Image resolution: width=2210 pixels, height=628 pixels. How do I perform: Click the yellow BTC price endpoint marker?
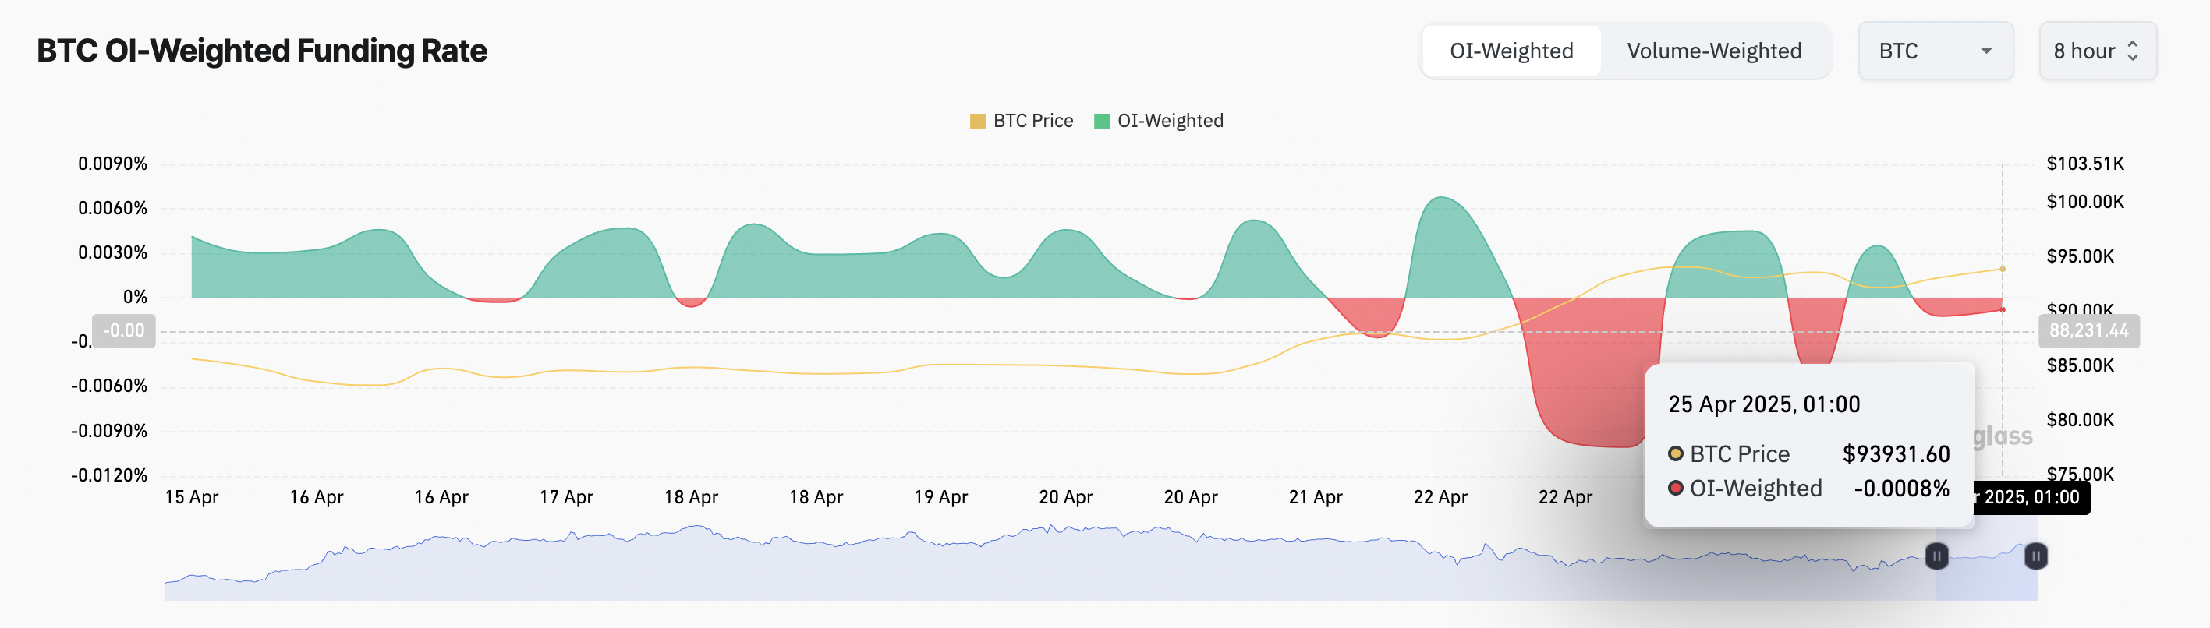(x=2003, y=269)
